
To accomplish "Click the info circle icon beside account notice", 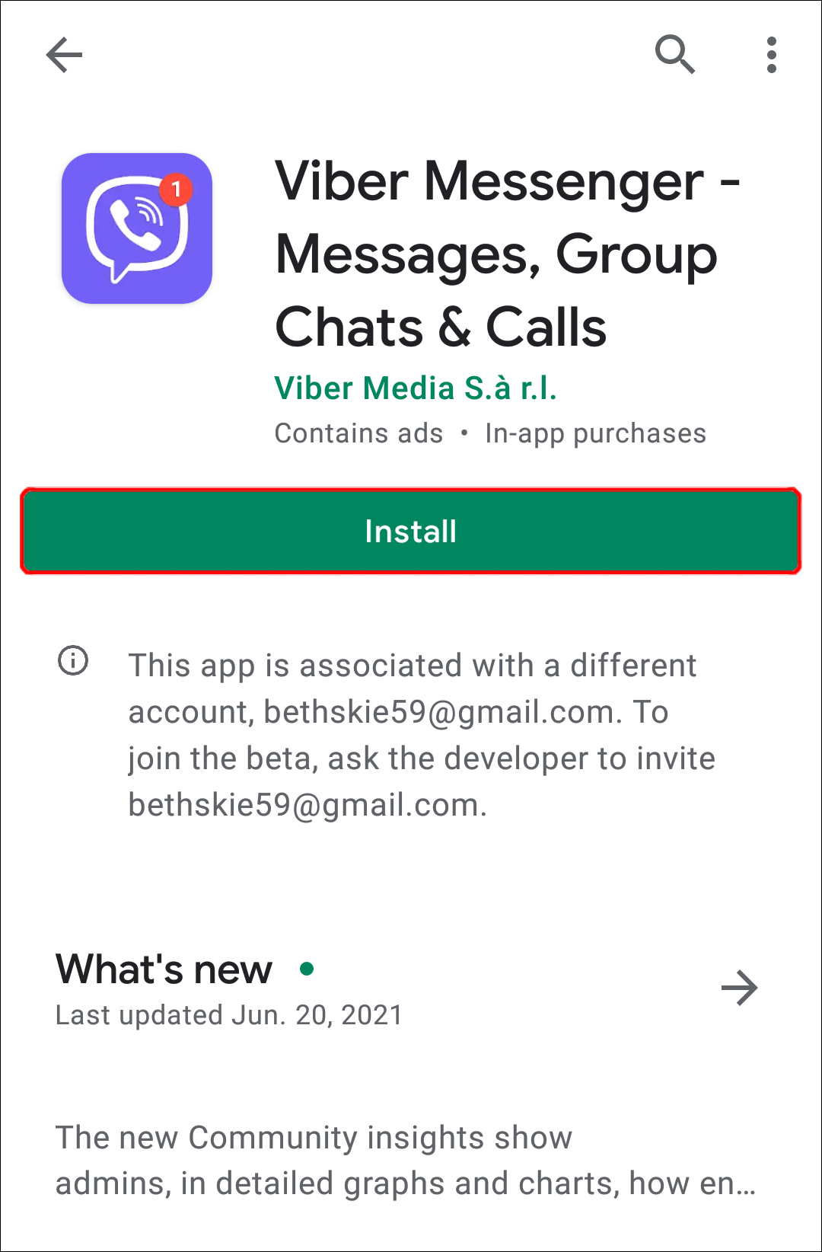I will 74,660.
